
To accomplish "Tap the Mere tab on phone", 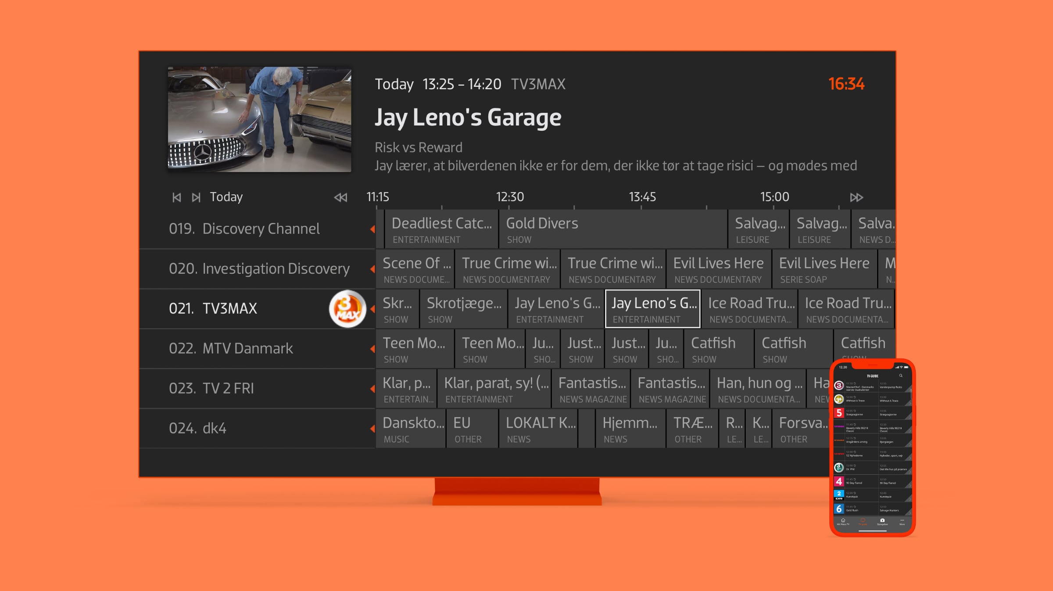I will pyautogui.click(x=902, y=522).
